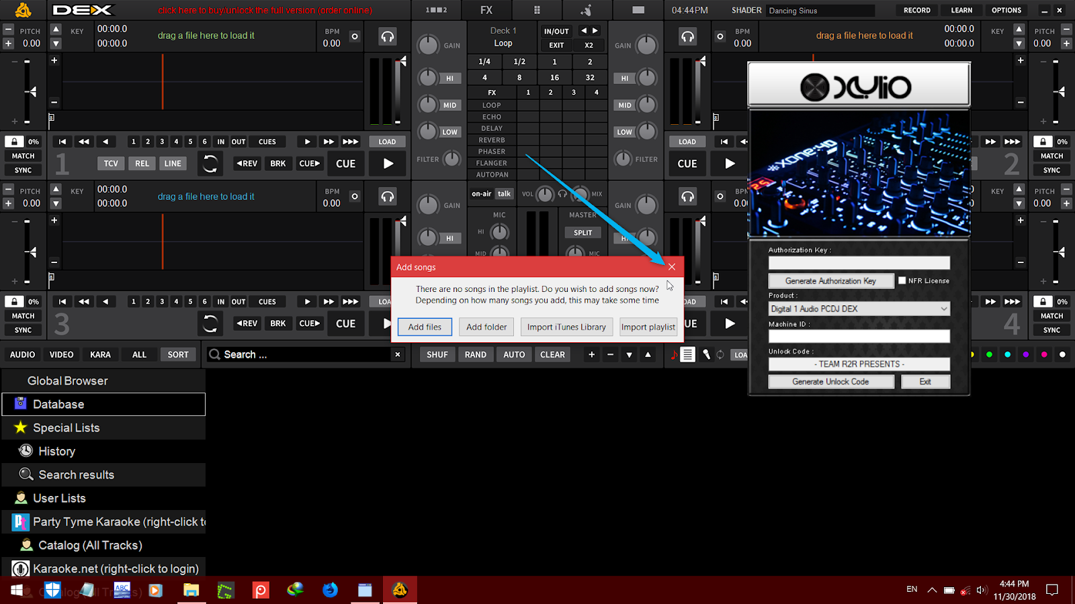Screen dimensions: 1075x604
Task: Click the deck 4 play button
Action: 730,323
